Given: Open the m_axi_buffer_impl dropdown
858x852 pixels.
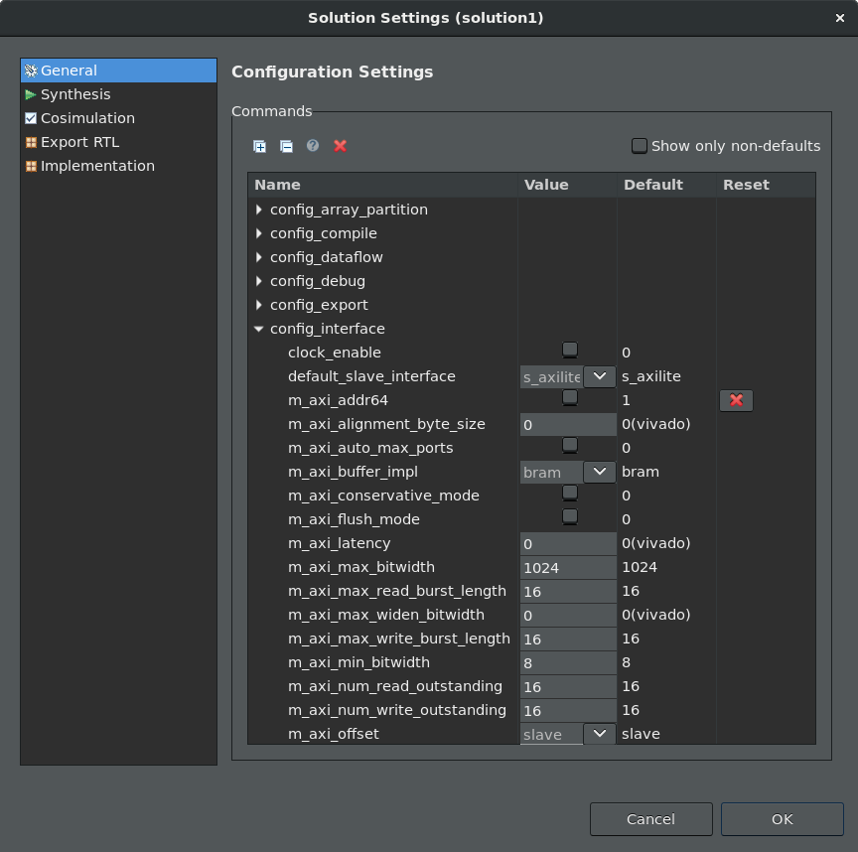Looking at the screenshot, I should tap(599, 472).
